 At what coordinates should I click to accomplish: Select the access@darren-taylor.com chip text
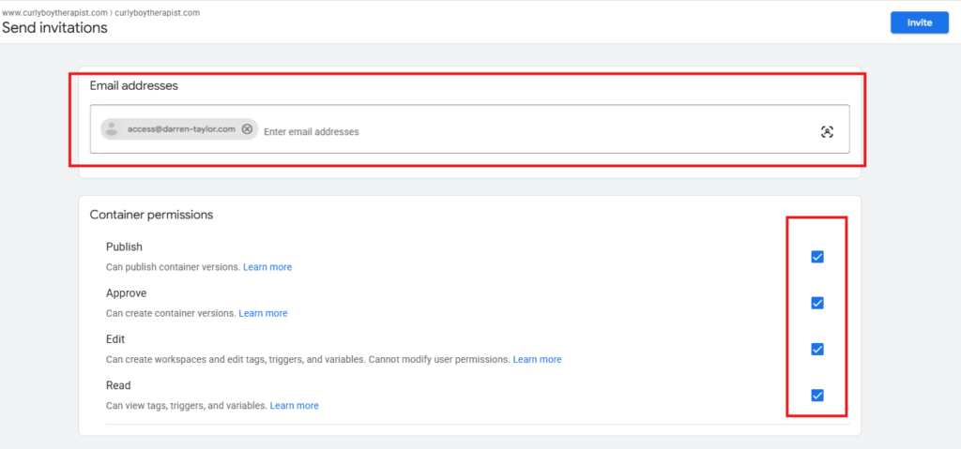(181, 129)
